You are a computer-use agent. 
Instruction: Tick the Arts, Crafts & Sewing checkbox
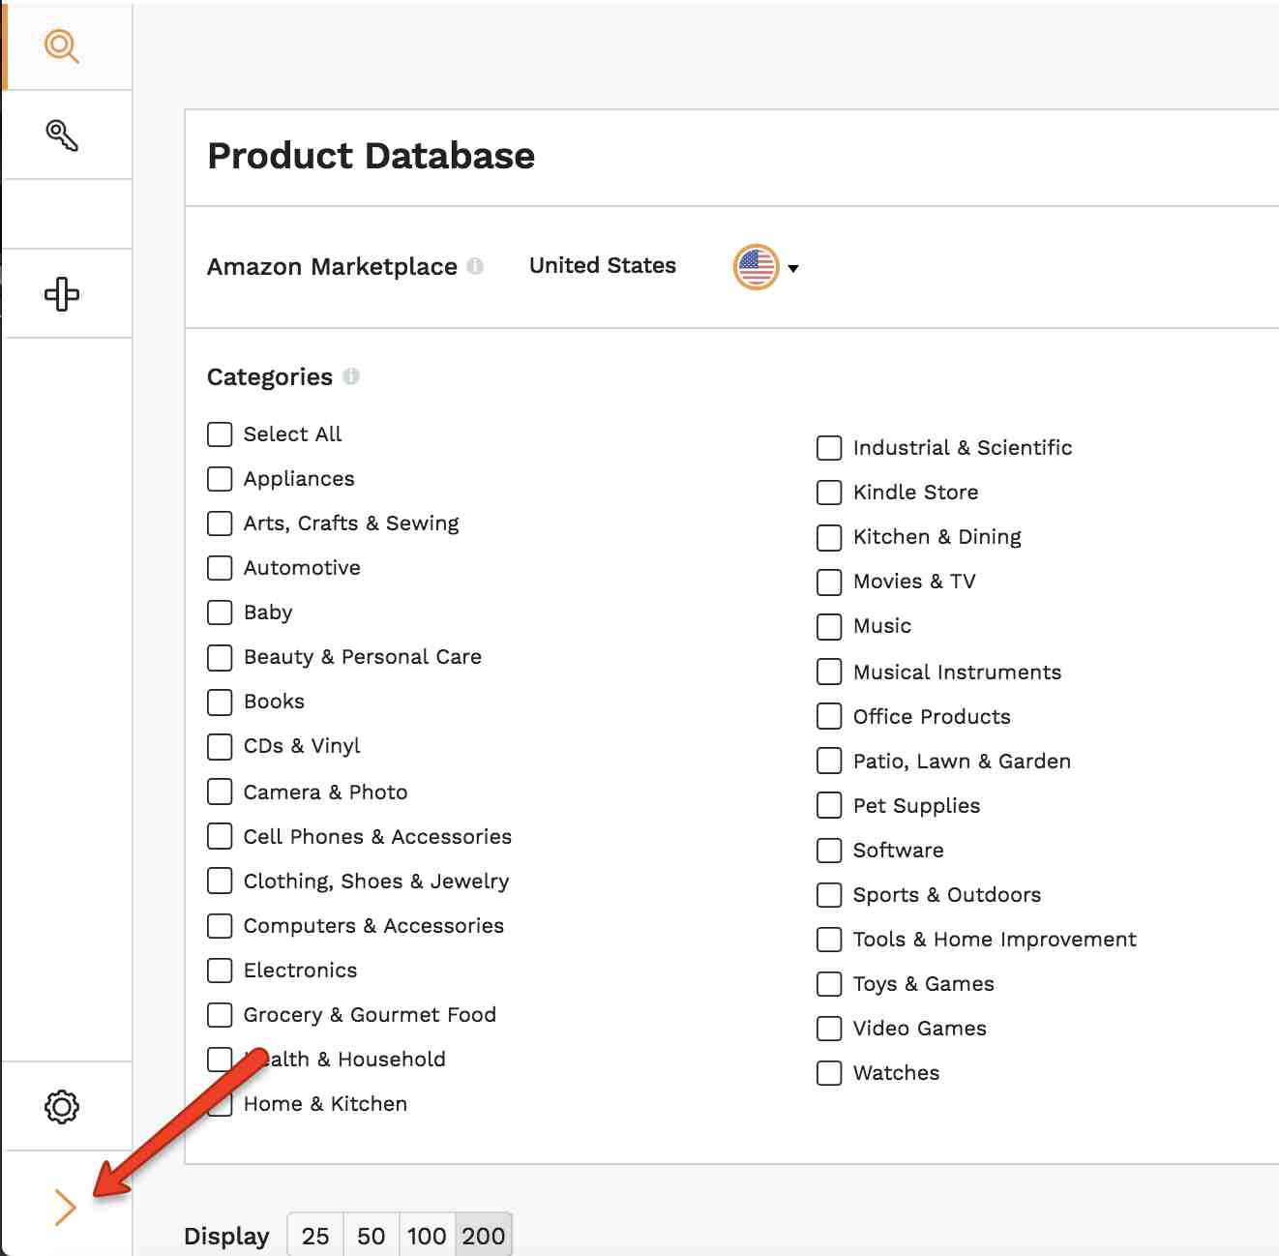(220, 523)
